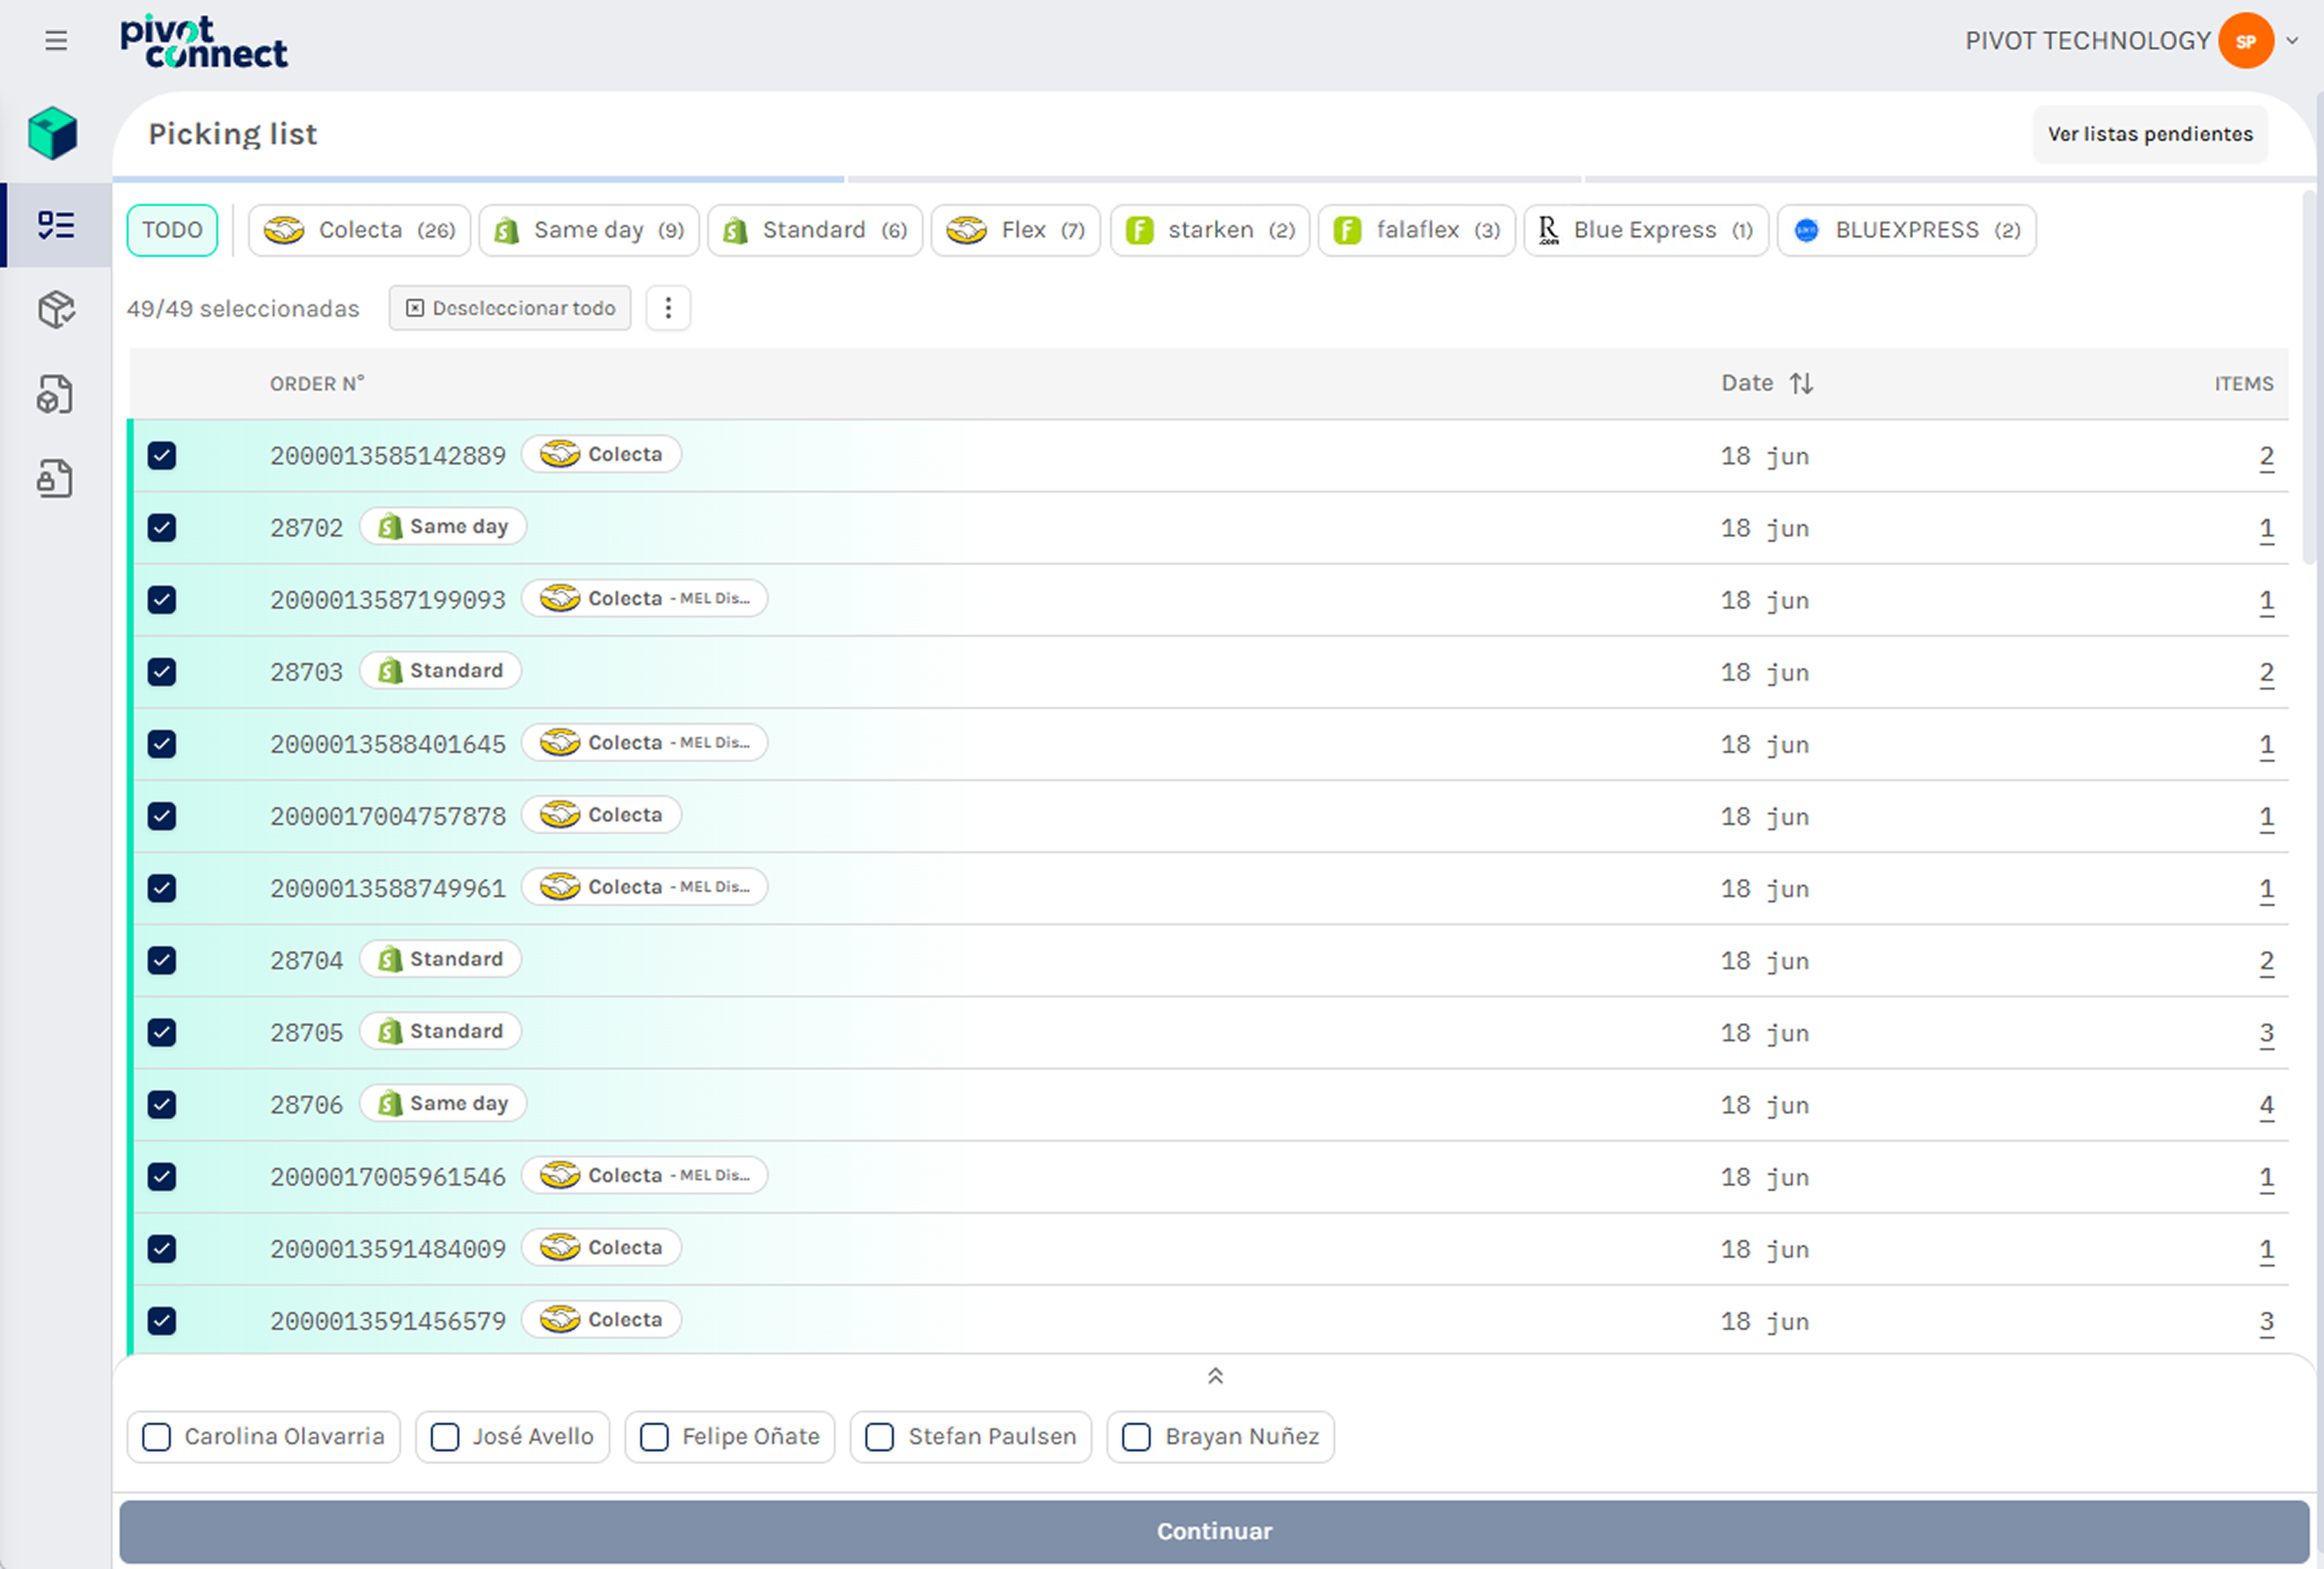Open the locked document sidebar icon
The width and height of the screenshot is (2324, 1569).
coord(56,479)
